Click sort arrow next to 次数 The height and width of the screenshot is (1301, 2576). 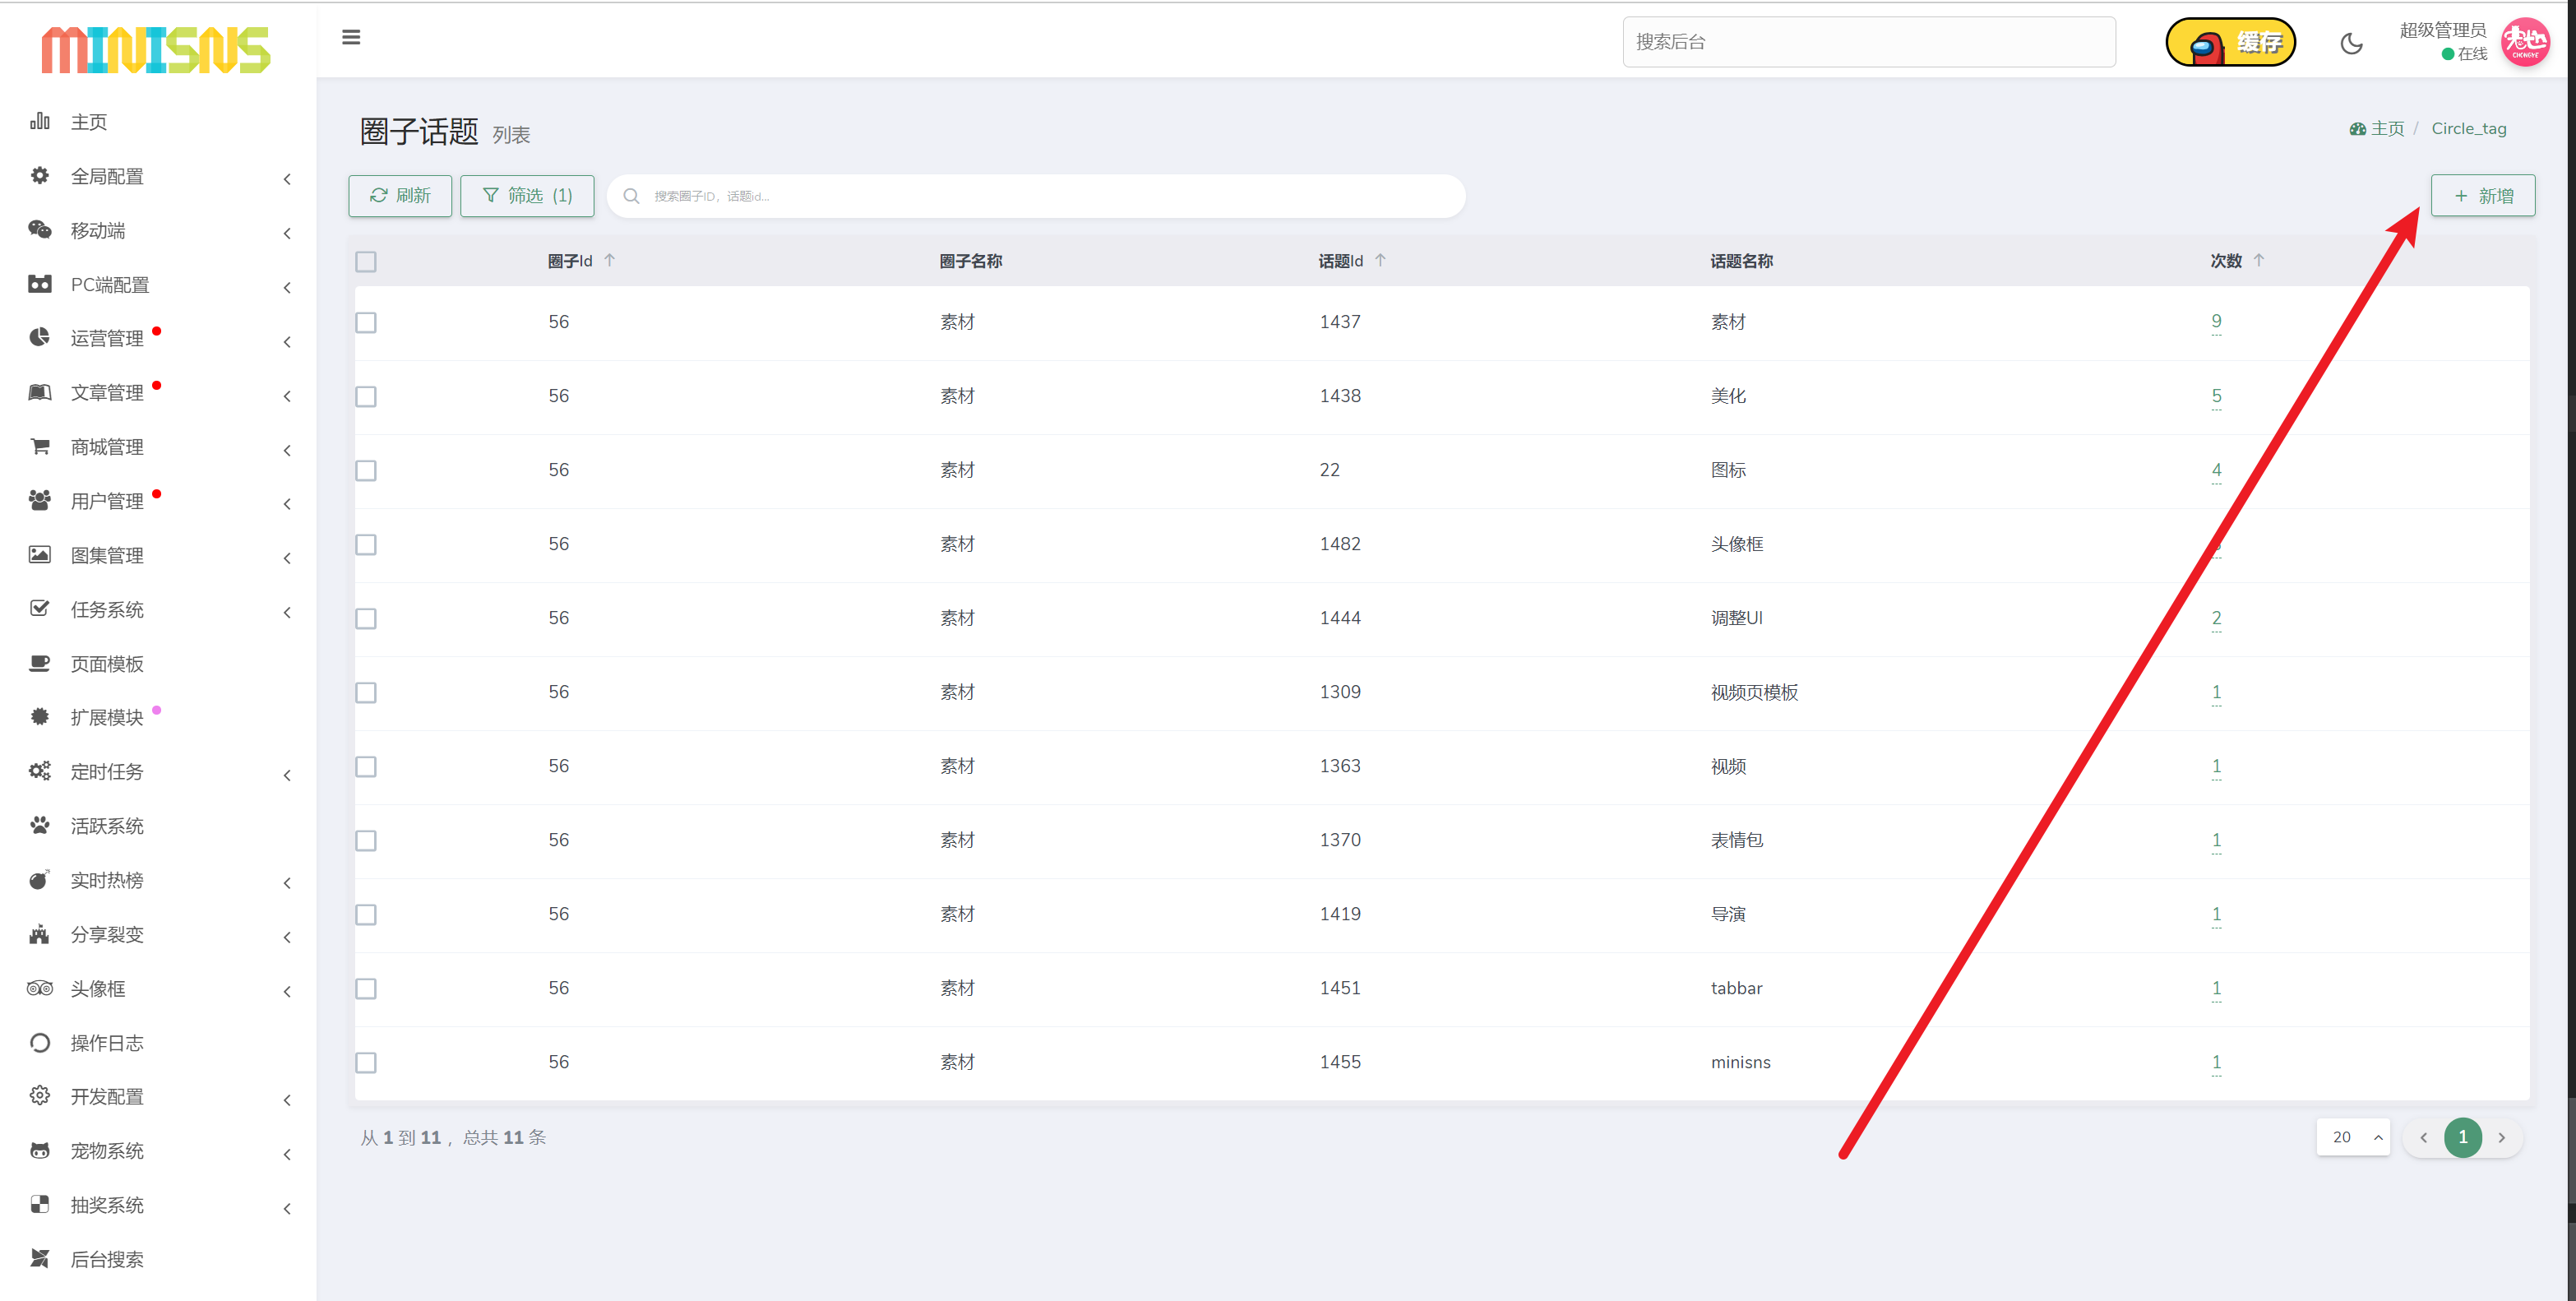click(2258, 260)
